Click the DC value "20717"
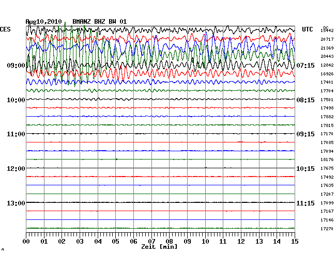The height and width of the screenshot is (255, 336). pyautogui.click(x=327, y=39)
